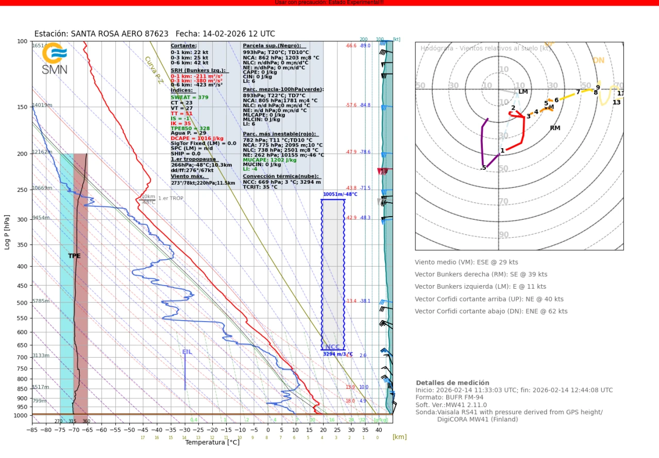Click the 'LM' marker on the hodograph
659x458 pixels.
(x=523, y=92)
